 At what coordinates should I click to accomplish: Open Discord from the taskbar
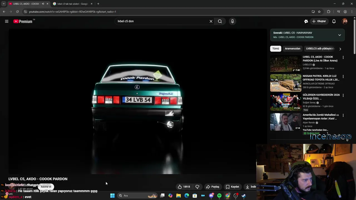pyautogui.click(x=211, y=196)
